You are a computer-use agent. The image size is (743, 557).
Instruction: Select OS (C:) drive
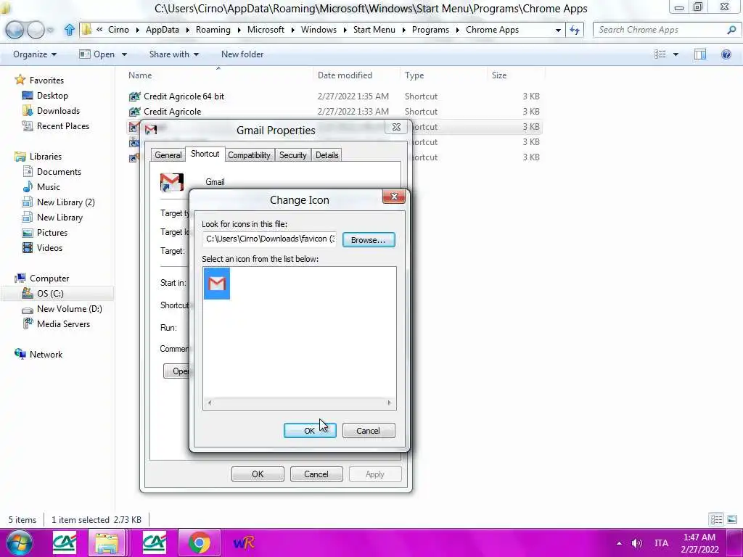coord(50,294)
